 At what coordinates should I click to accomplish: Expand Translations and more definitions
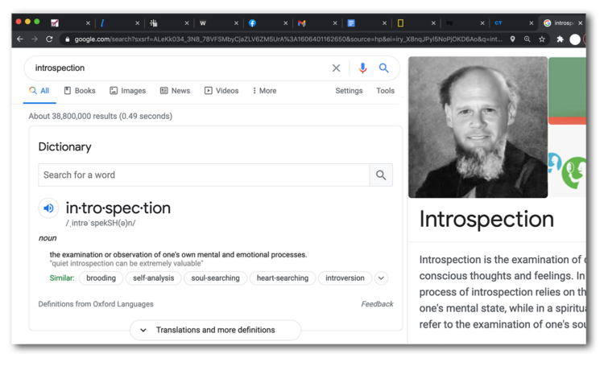pyautogui.click(x=215, y=330)
